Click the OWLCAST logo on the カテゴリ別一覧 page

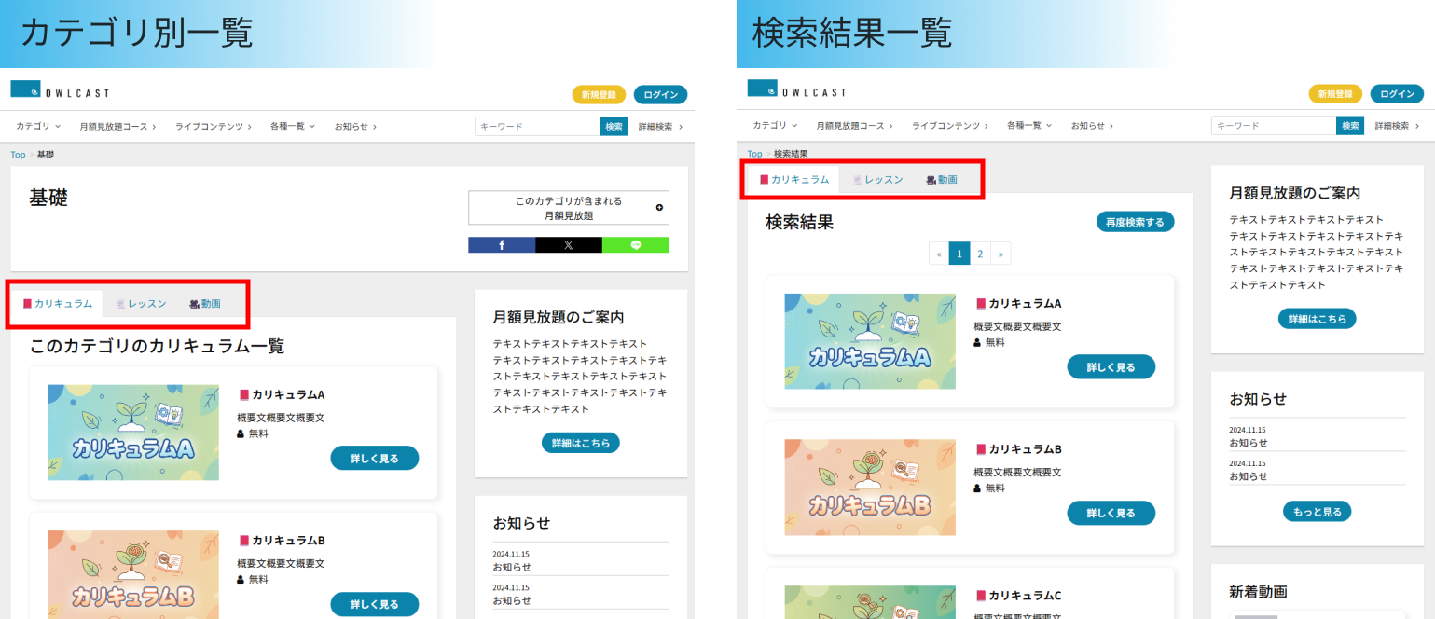[x=60, y=90]
